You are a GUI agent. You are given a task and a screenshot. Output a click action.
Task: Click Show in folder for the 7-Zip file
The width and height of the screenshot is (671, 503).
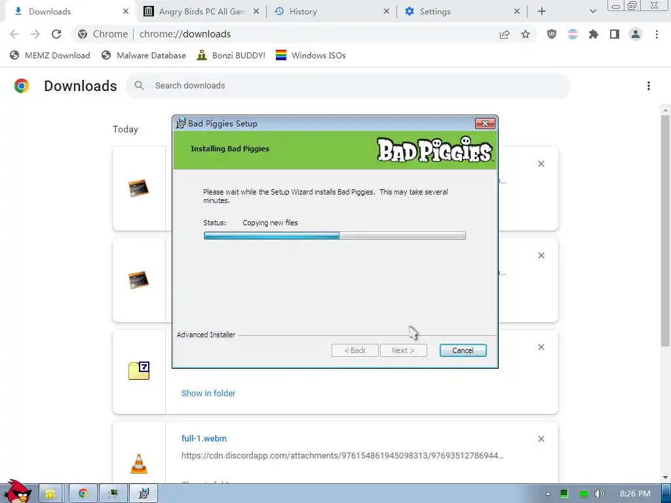tap(208, 393)
